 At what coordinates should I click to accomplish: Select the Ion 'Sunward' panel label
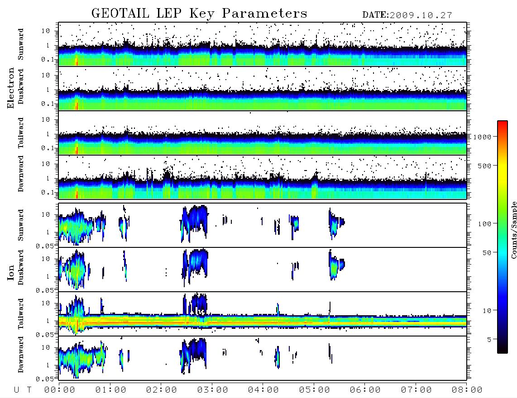(21, 225)
